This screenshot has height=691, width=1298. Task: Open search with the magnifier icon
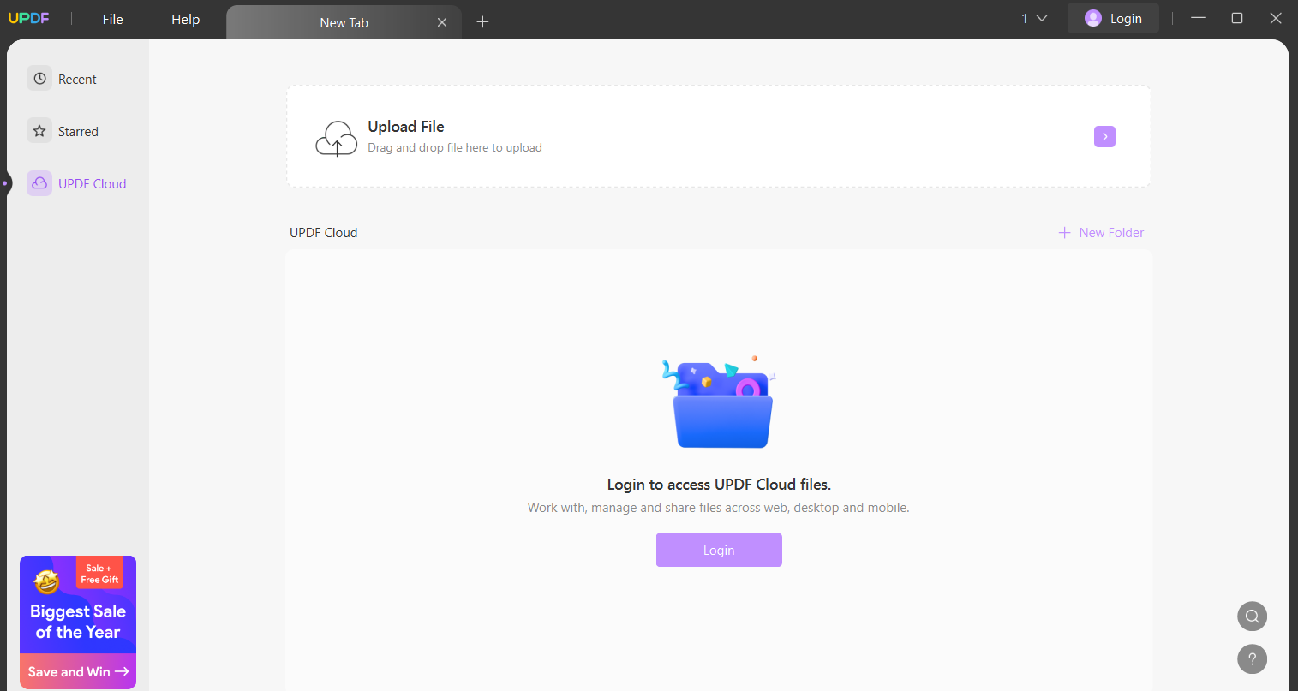click(1252, 616)
